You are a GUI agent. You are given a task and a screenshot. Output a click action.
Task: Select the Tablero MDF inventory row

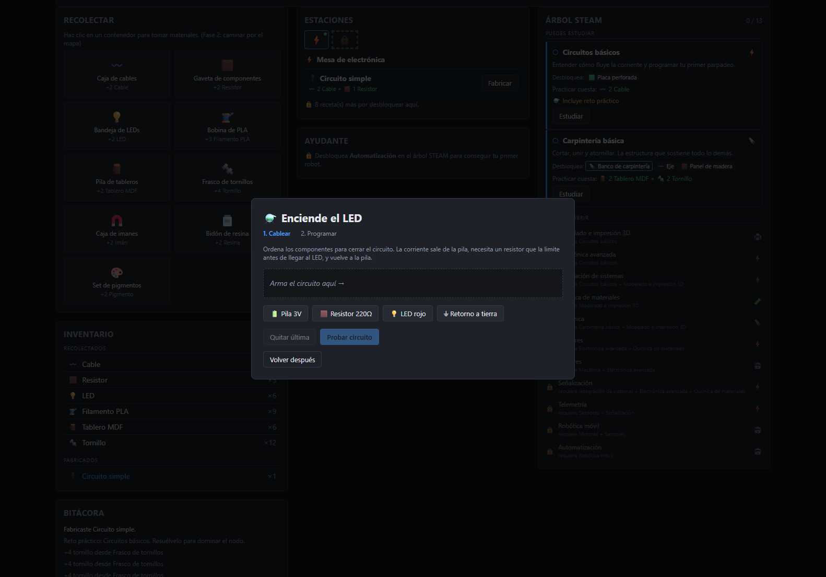tap(172, 427)
